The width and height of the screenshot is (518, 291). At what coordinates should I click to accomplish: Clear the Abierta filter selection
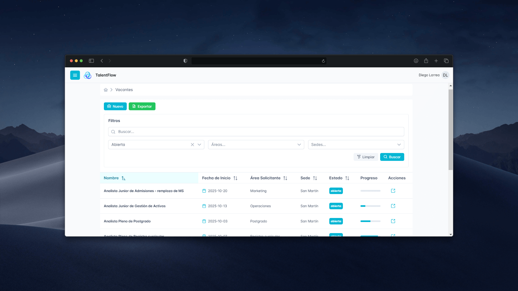192,145
